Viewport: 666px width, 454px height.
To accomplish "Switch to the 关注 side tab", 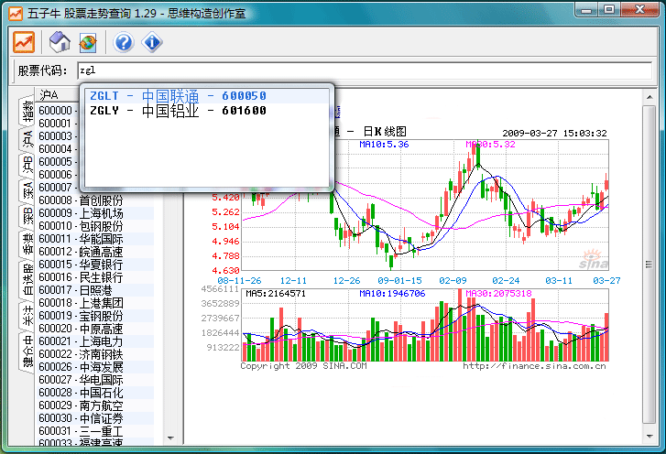I will [27, 316].
